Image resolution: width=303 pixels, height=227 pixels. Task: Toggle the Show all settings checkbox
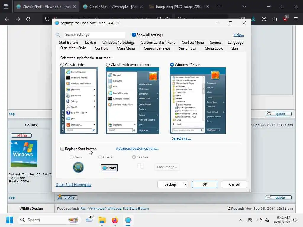coord(134,35)
